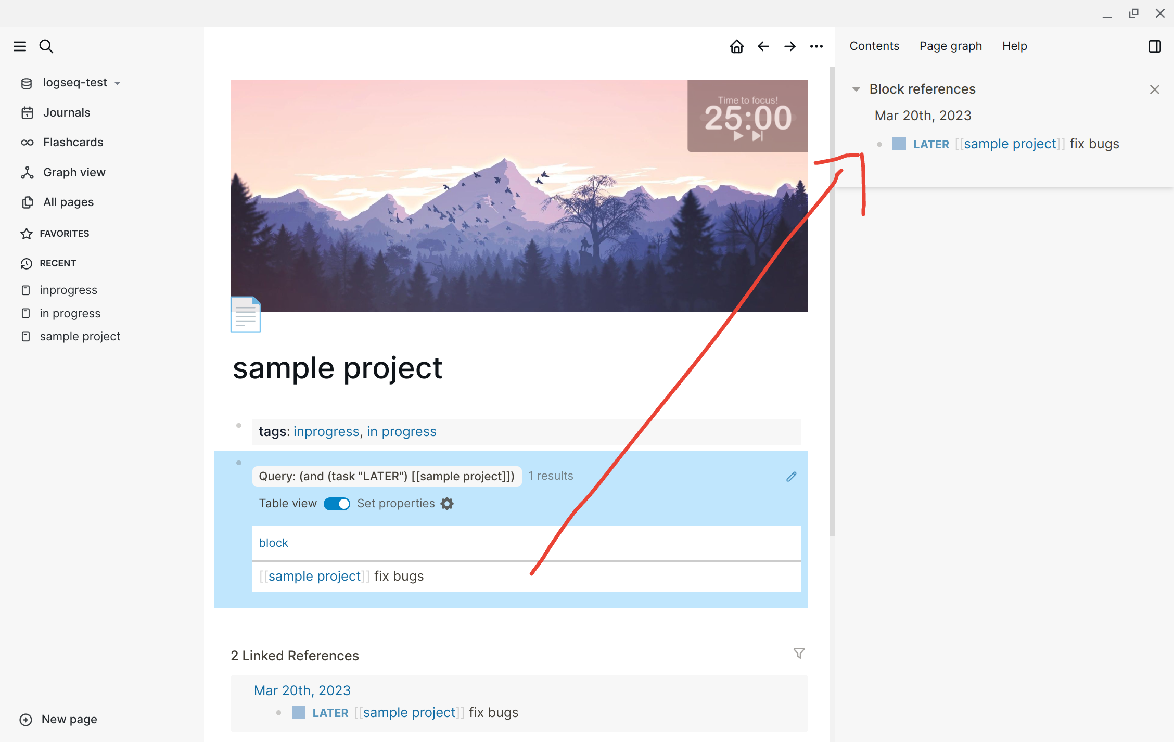Open Journals from the sidebar
1174x743 pixels.
67,112
